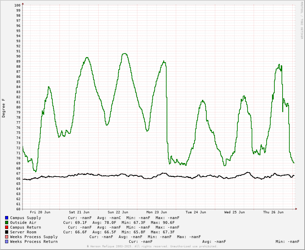Viewport: 305px width, 250px height.
Task: Click the red Campus Return legend swatch
Action: (x=6, y=227)
